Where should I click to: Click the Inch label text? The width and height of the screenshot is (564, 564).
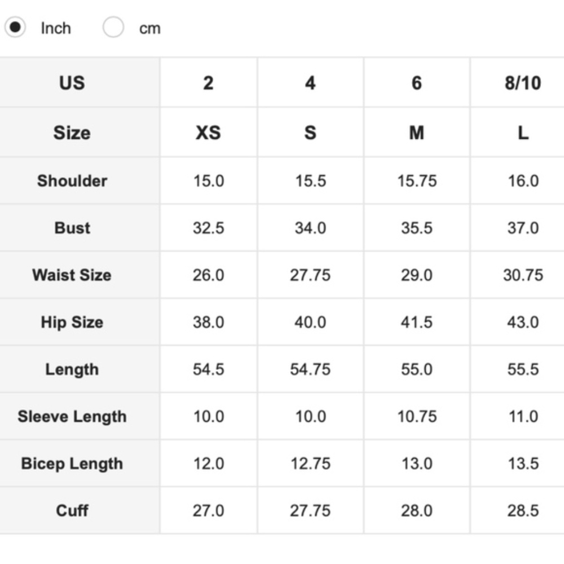click(56, 28)
